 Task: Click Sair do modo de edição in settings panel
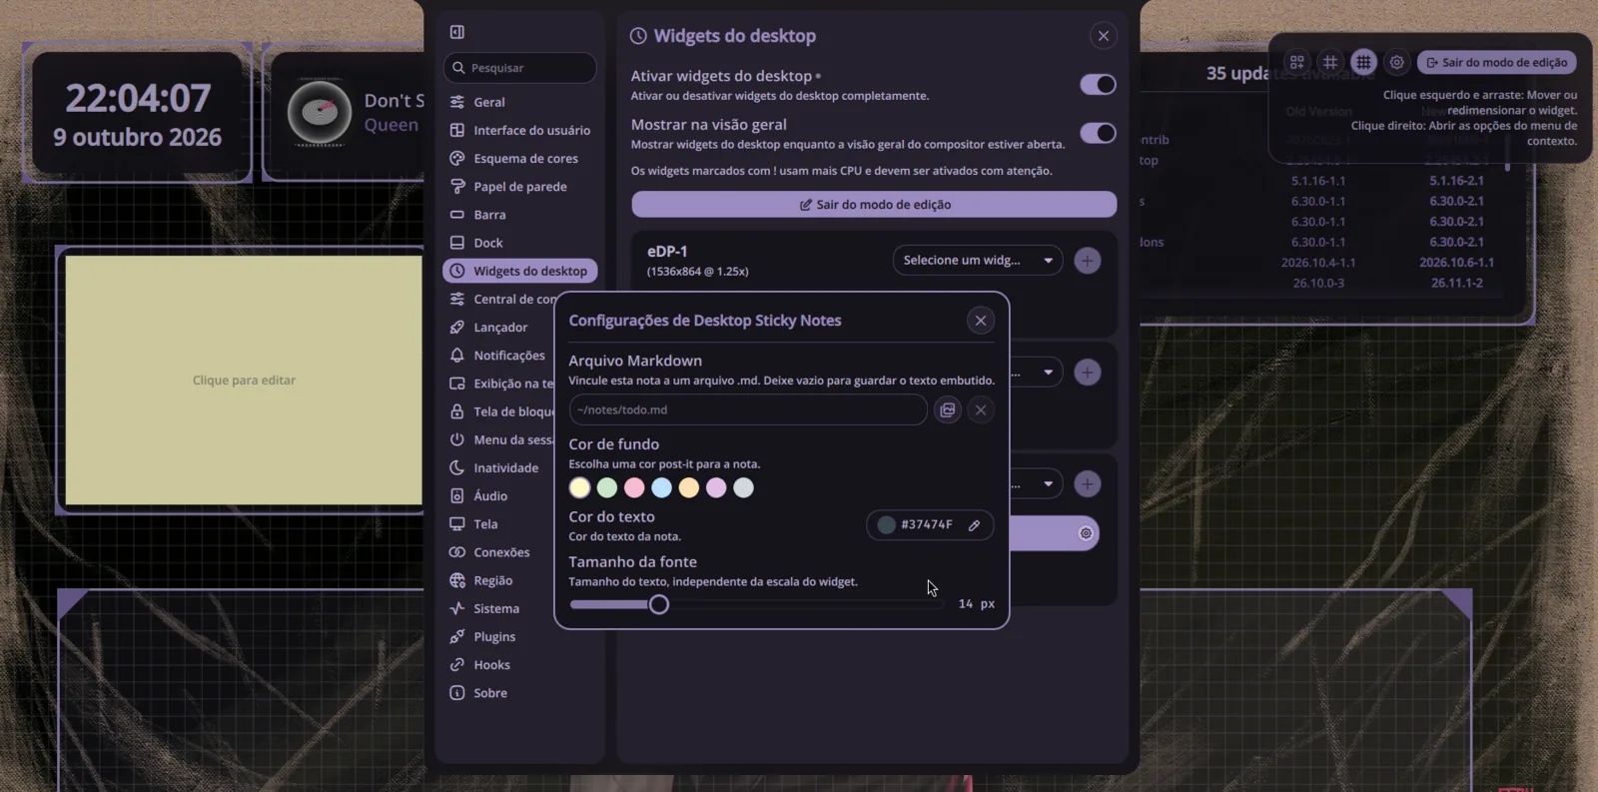pyautogui.click(x=874, y=205)
